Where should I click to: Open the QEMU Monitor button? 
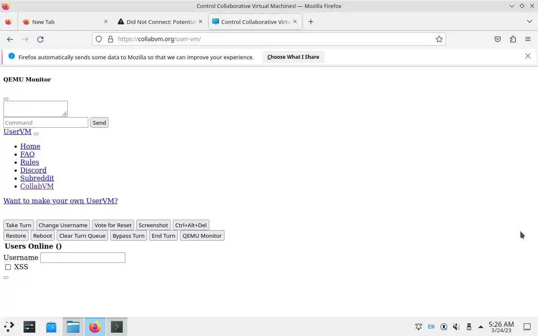[x=202, y=236]
